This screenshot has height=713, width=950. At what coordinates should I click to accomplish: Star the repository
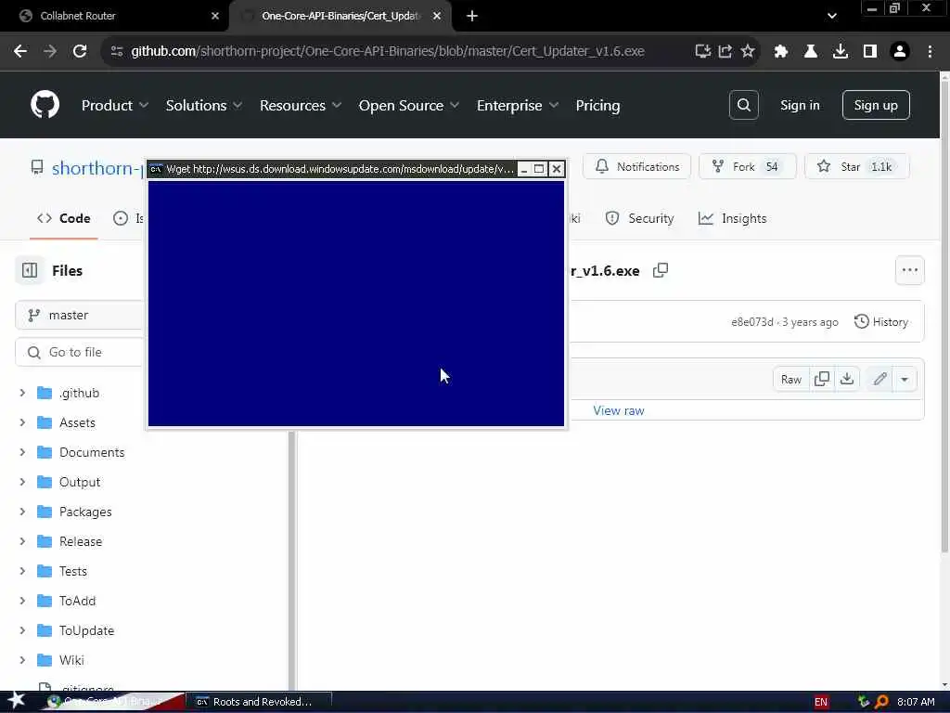[856, 167]
